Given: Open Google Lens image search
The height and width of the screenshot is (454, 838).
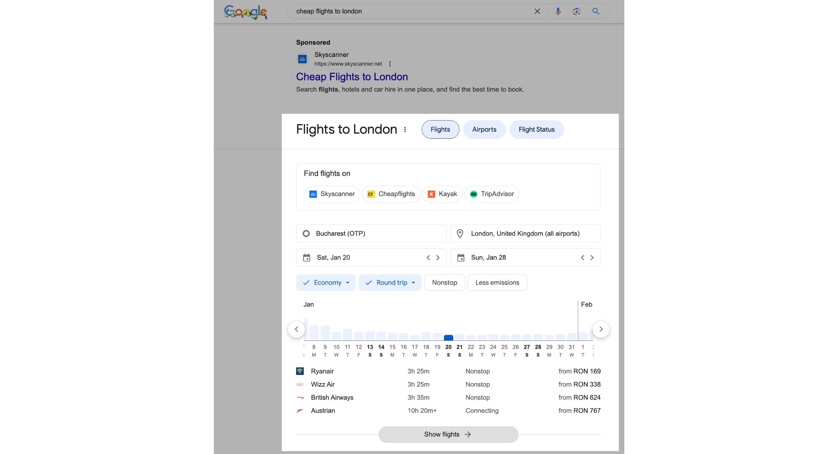Looking at the screenshot, I should [576, 11].
